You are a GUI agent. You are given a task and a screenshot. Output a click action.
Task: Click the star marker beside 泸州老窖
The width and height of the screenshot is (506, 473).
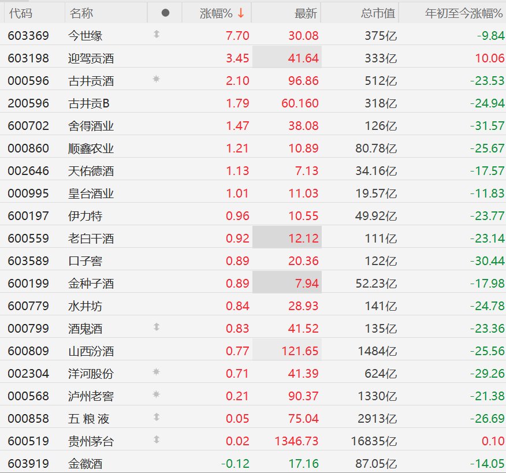click(156, 394)
